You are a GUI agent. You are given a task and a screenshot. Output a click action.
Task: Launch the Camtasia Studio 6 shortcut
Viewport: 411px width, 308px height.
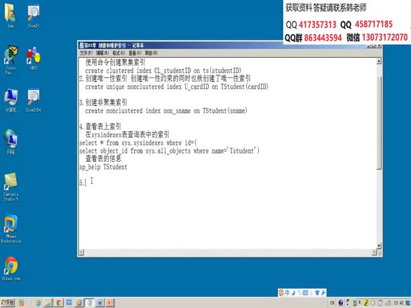click(x=11, y=187)
